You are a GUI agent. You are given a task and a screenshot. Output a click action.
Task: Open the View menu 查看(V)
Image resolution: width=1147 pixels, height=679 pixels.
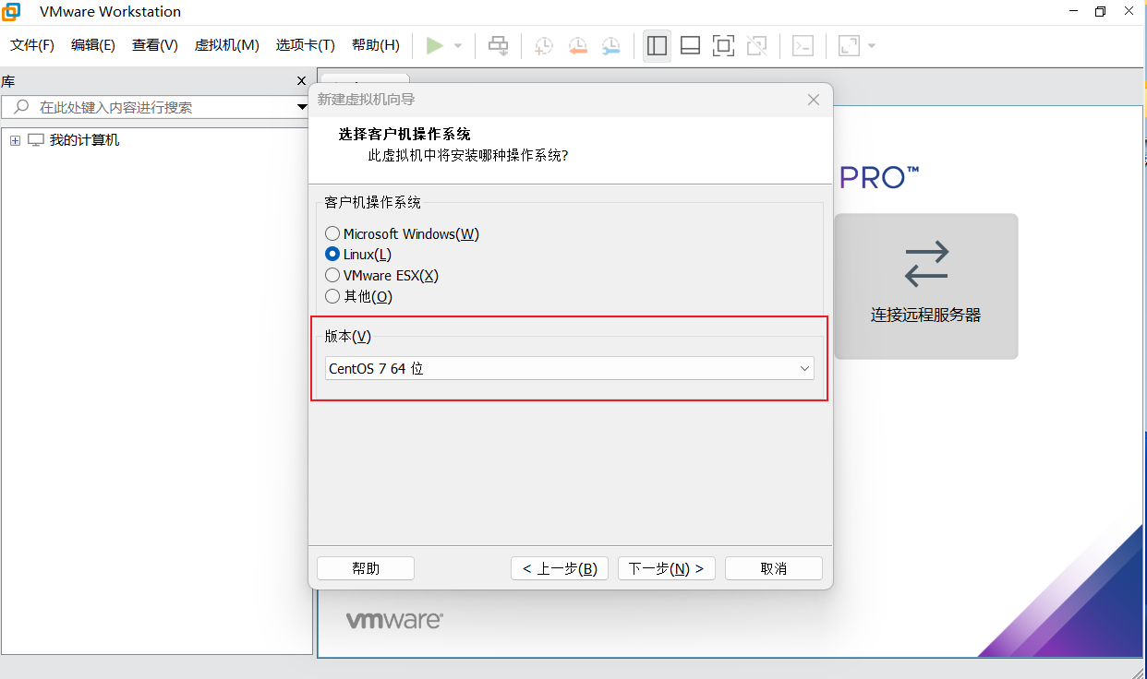(155, 45)
